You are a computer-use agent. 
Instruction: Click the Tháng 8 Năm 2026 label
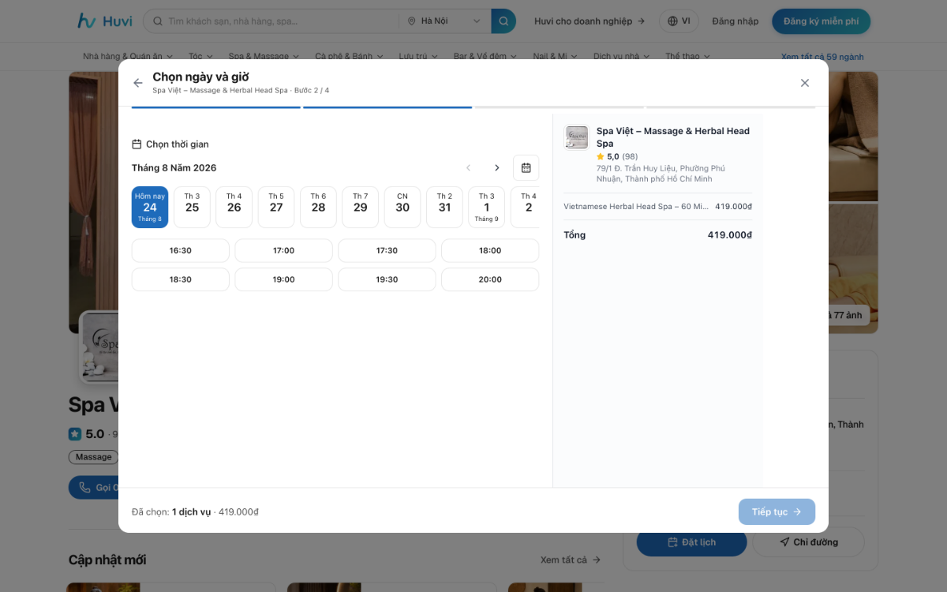pyautogui.click(x=174, y=168)
